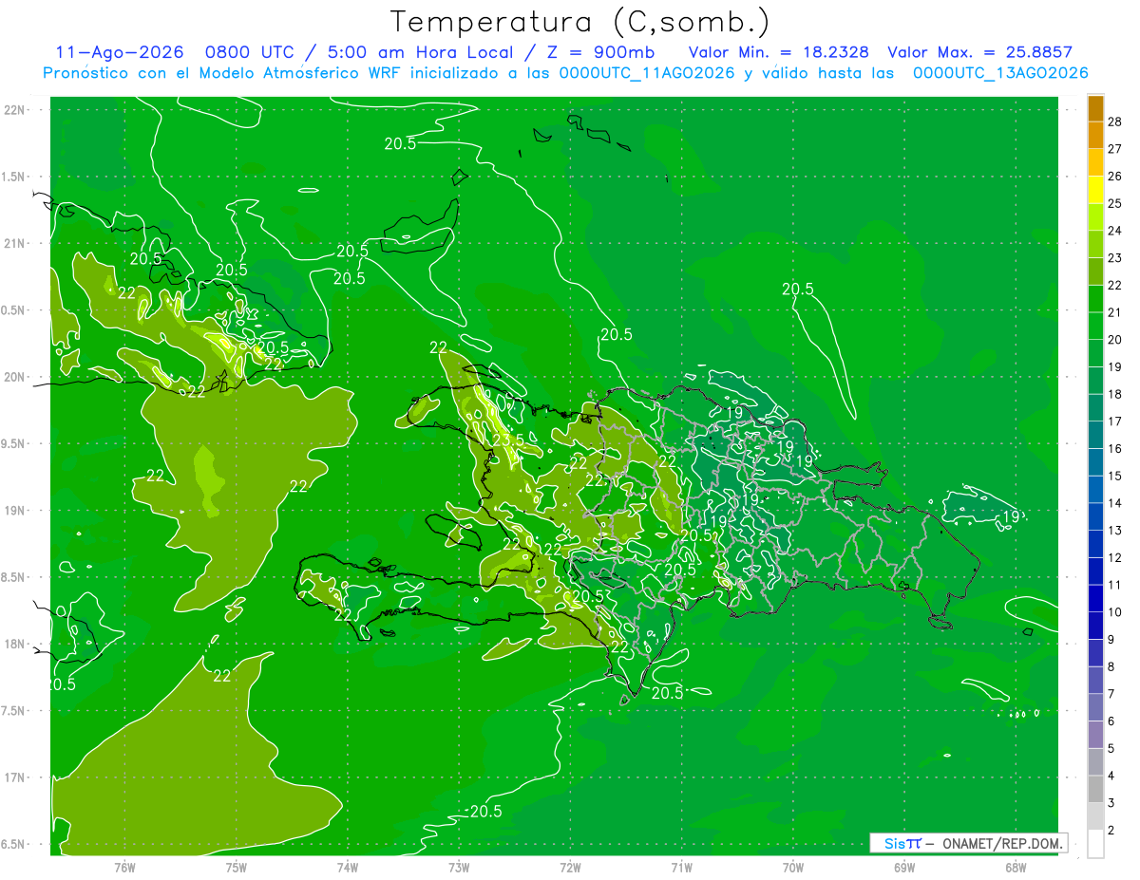1140x880 pixels.
Task: Click the '76W' longitude axis label
Action: [124, 867]
